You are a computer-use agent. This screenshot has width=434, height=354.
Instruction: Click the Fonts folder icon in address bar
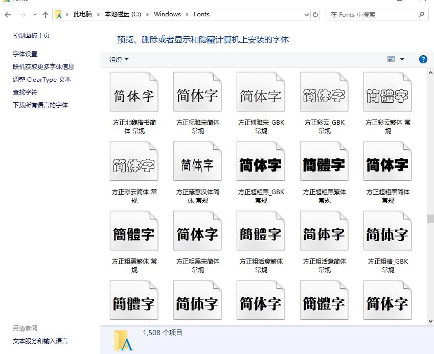pos(58,15)
